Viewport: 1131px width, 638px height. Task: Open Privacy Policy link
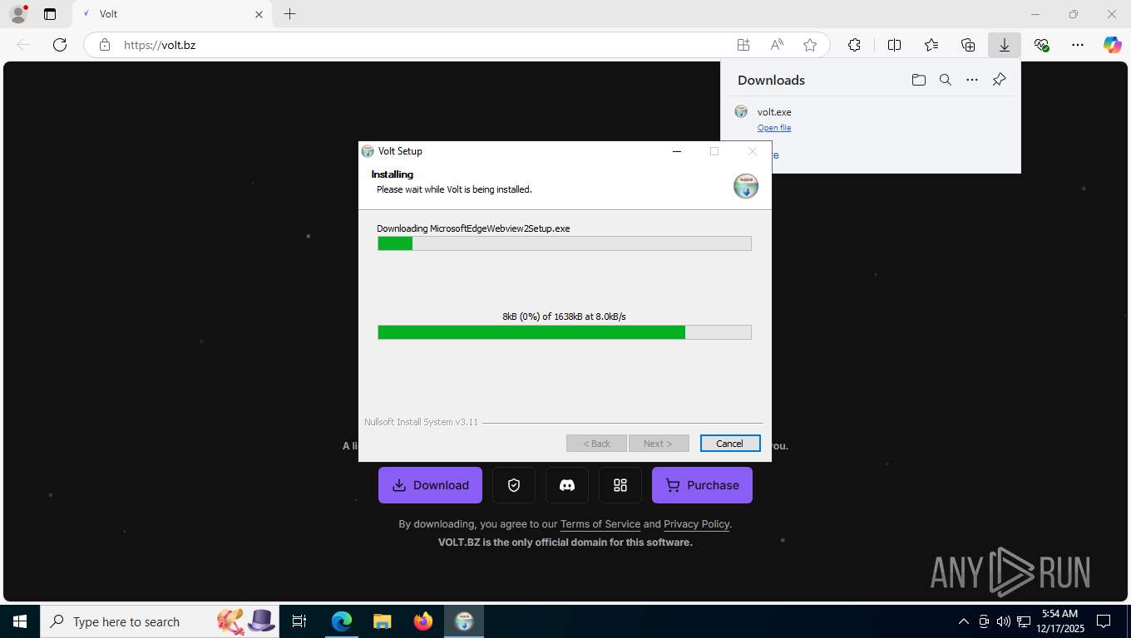click(x=696, y=524)
